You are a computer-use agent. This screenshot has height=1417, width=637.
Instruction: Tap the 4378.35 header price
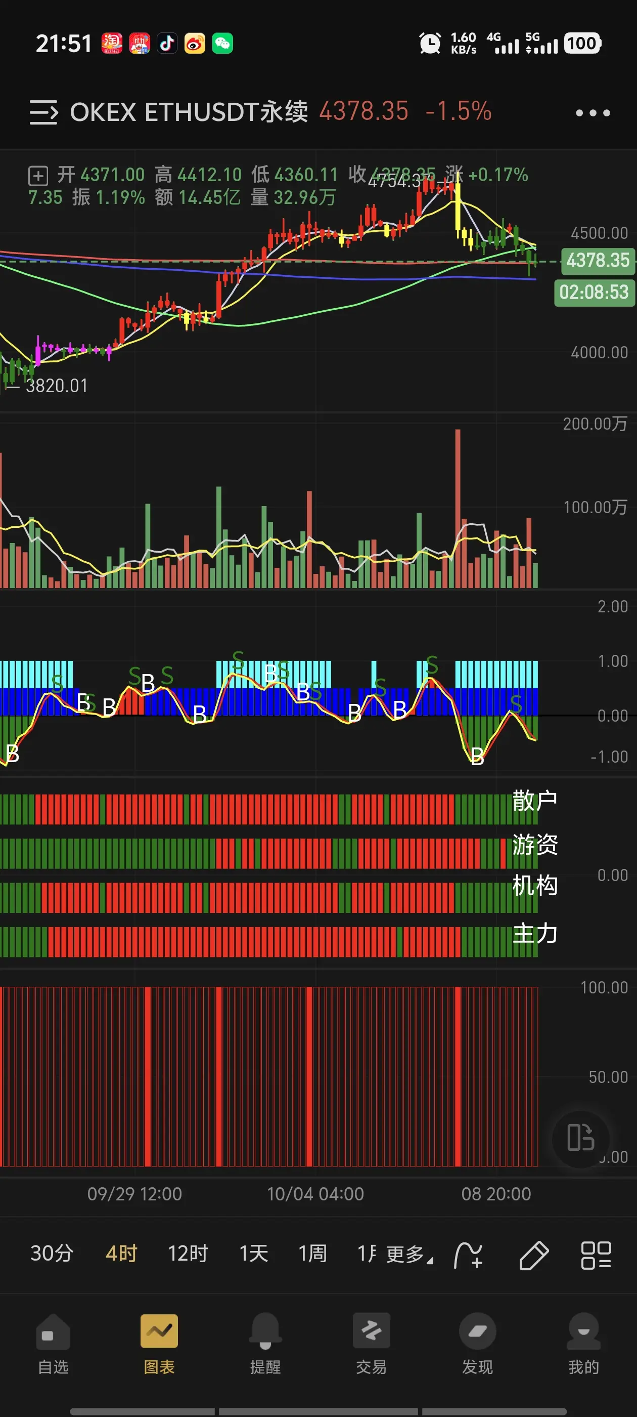coord(364,111)
